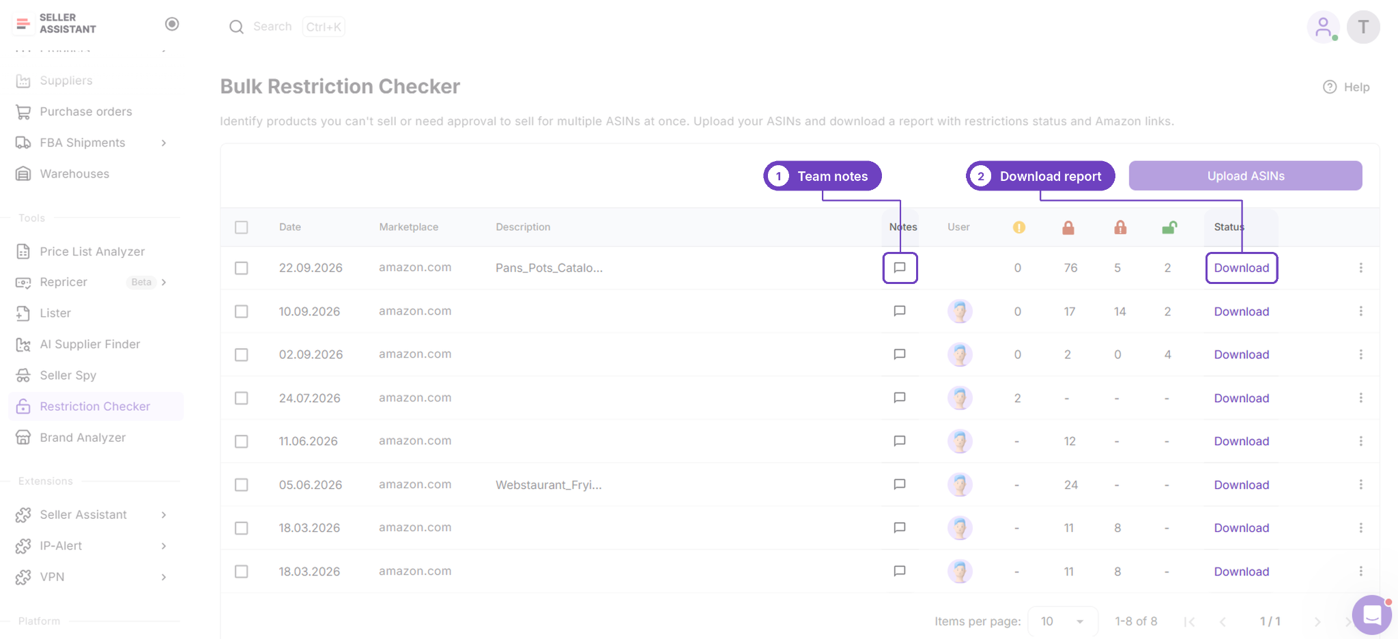Open notes for the 24.07.2026 row
The height and width of the screenshot is (639, 1398).
pyautogui.click(x=900, y=398)
